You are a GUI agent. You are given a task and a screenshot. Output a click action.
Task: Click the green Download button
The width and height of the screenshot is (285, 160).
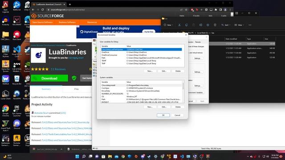[49, 78]
